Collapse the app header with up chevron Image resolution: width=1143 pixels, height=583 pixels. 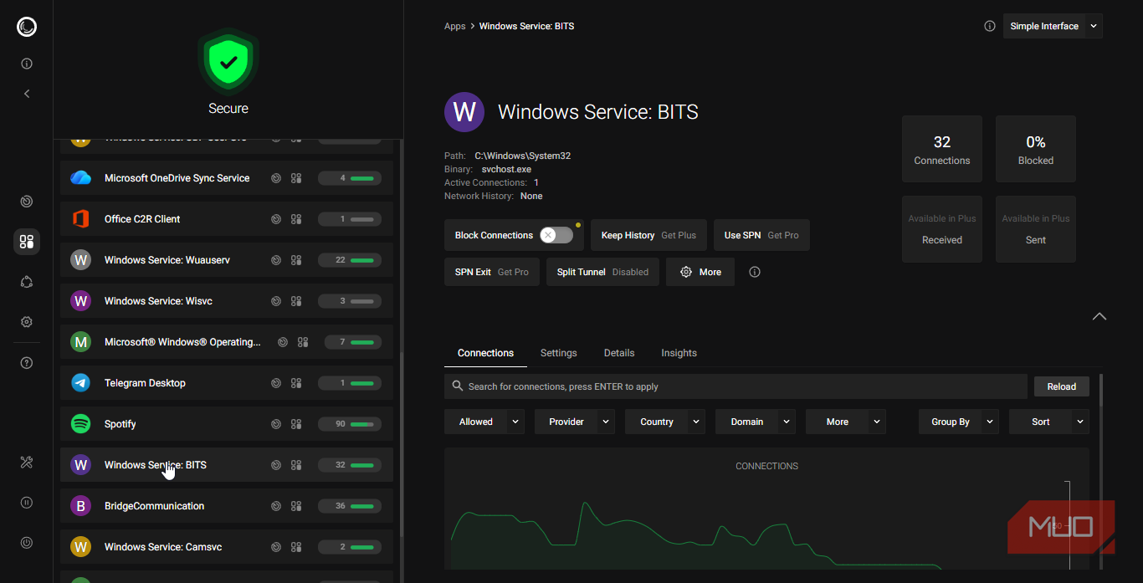[x=1099, y=316]
